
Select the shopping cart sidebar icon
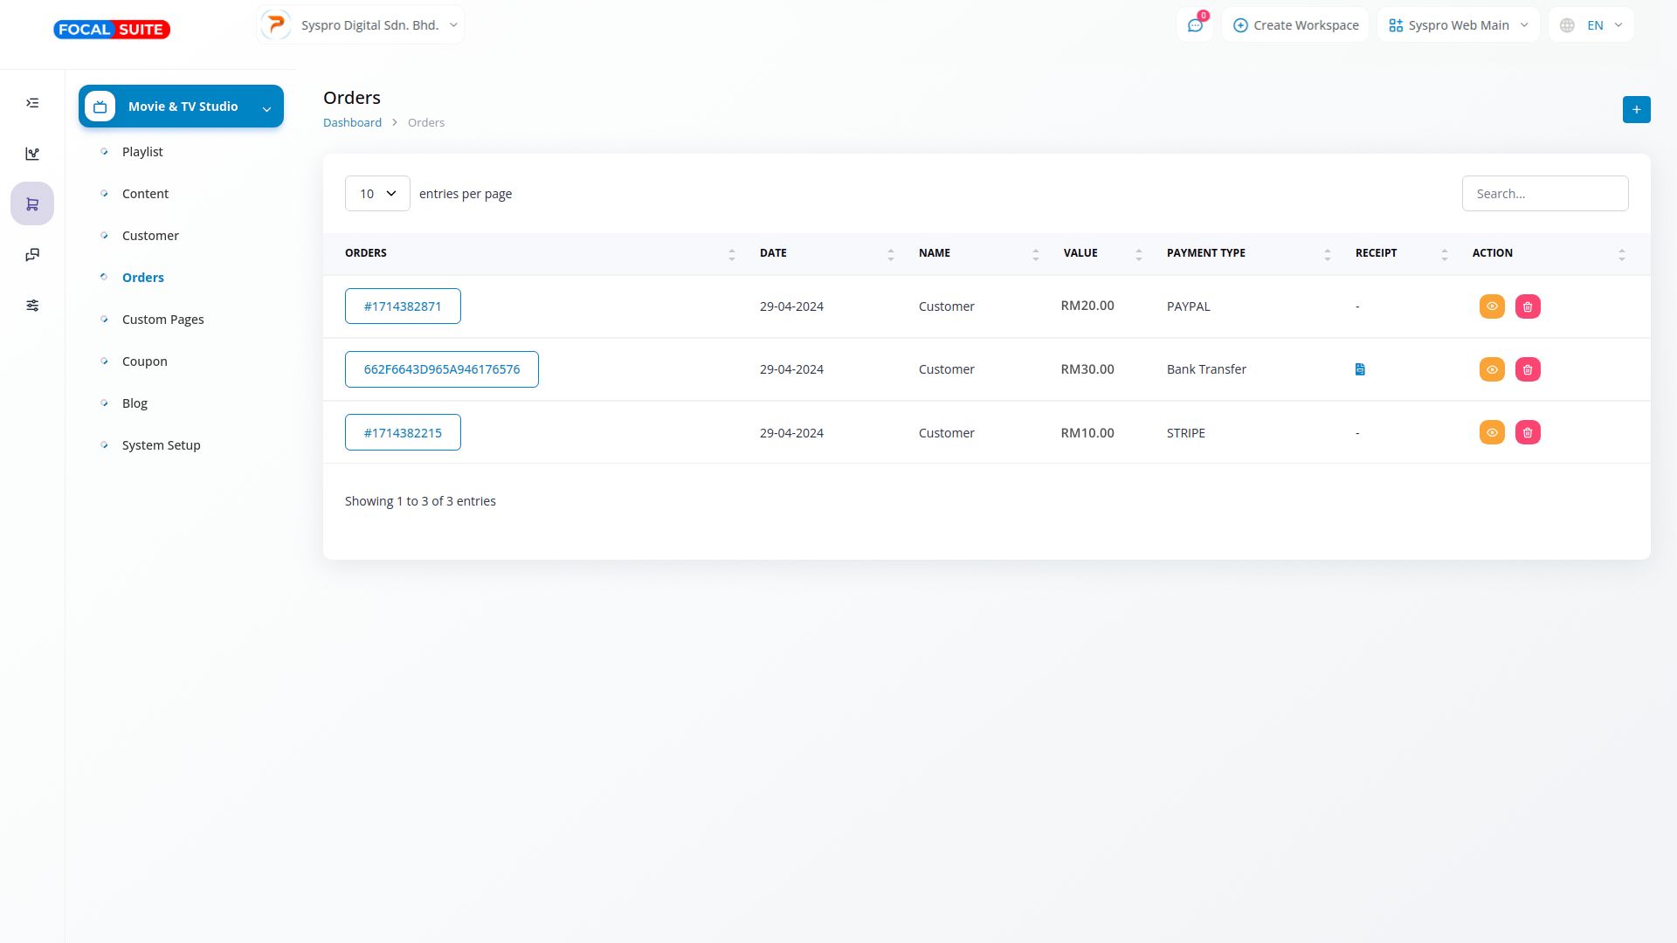pos(32,204)
